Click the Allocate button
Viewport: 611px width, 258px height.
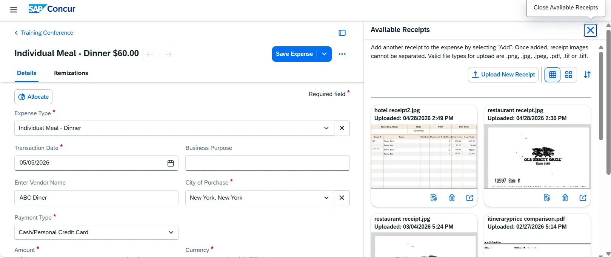pyautogui.click(x=34, y=97)
